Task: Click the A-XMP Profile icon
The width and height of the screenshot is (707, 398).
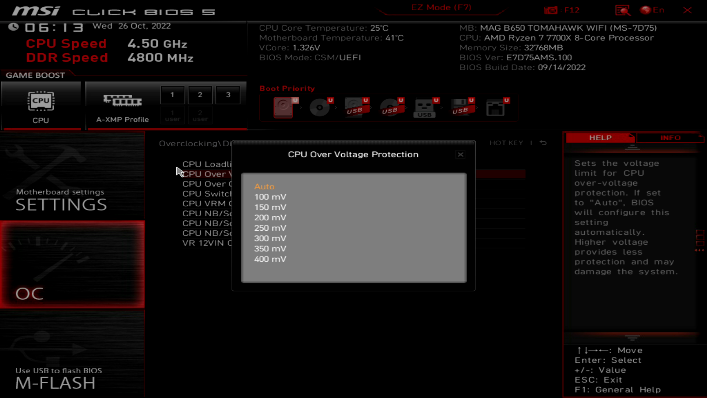Action: (122, 101)
